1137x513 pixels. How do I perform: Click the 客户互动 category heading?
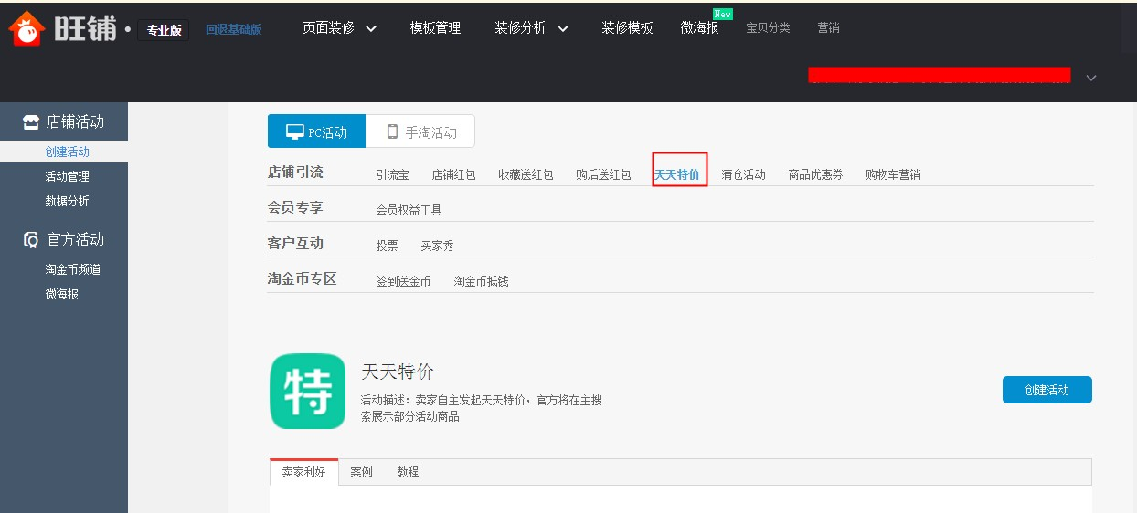295,243
